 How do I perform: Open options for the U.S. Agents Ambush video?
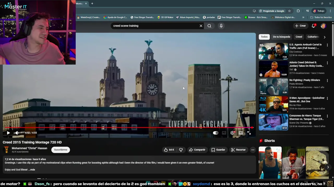327,45
